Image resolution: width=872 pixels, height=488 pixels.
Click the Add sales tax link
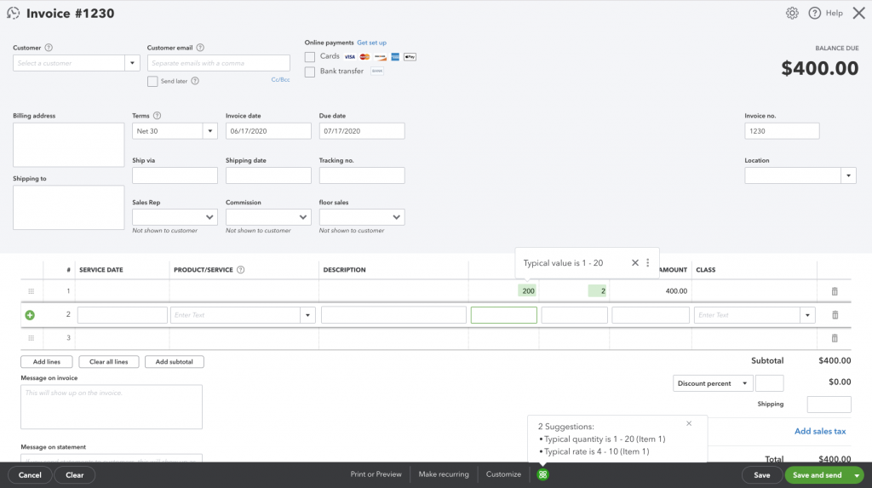(x=820, y=431)
